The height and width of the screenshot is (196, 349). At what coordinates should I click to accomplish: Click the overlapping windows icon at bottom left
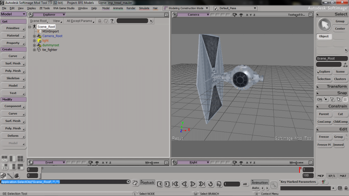click(x=3, y=176)
